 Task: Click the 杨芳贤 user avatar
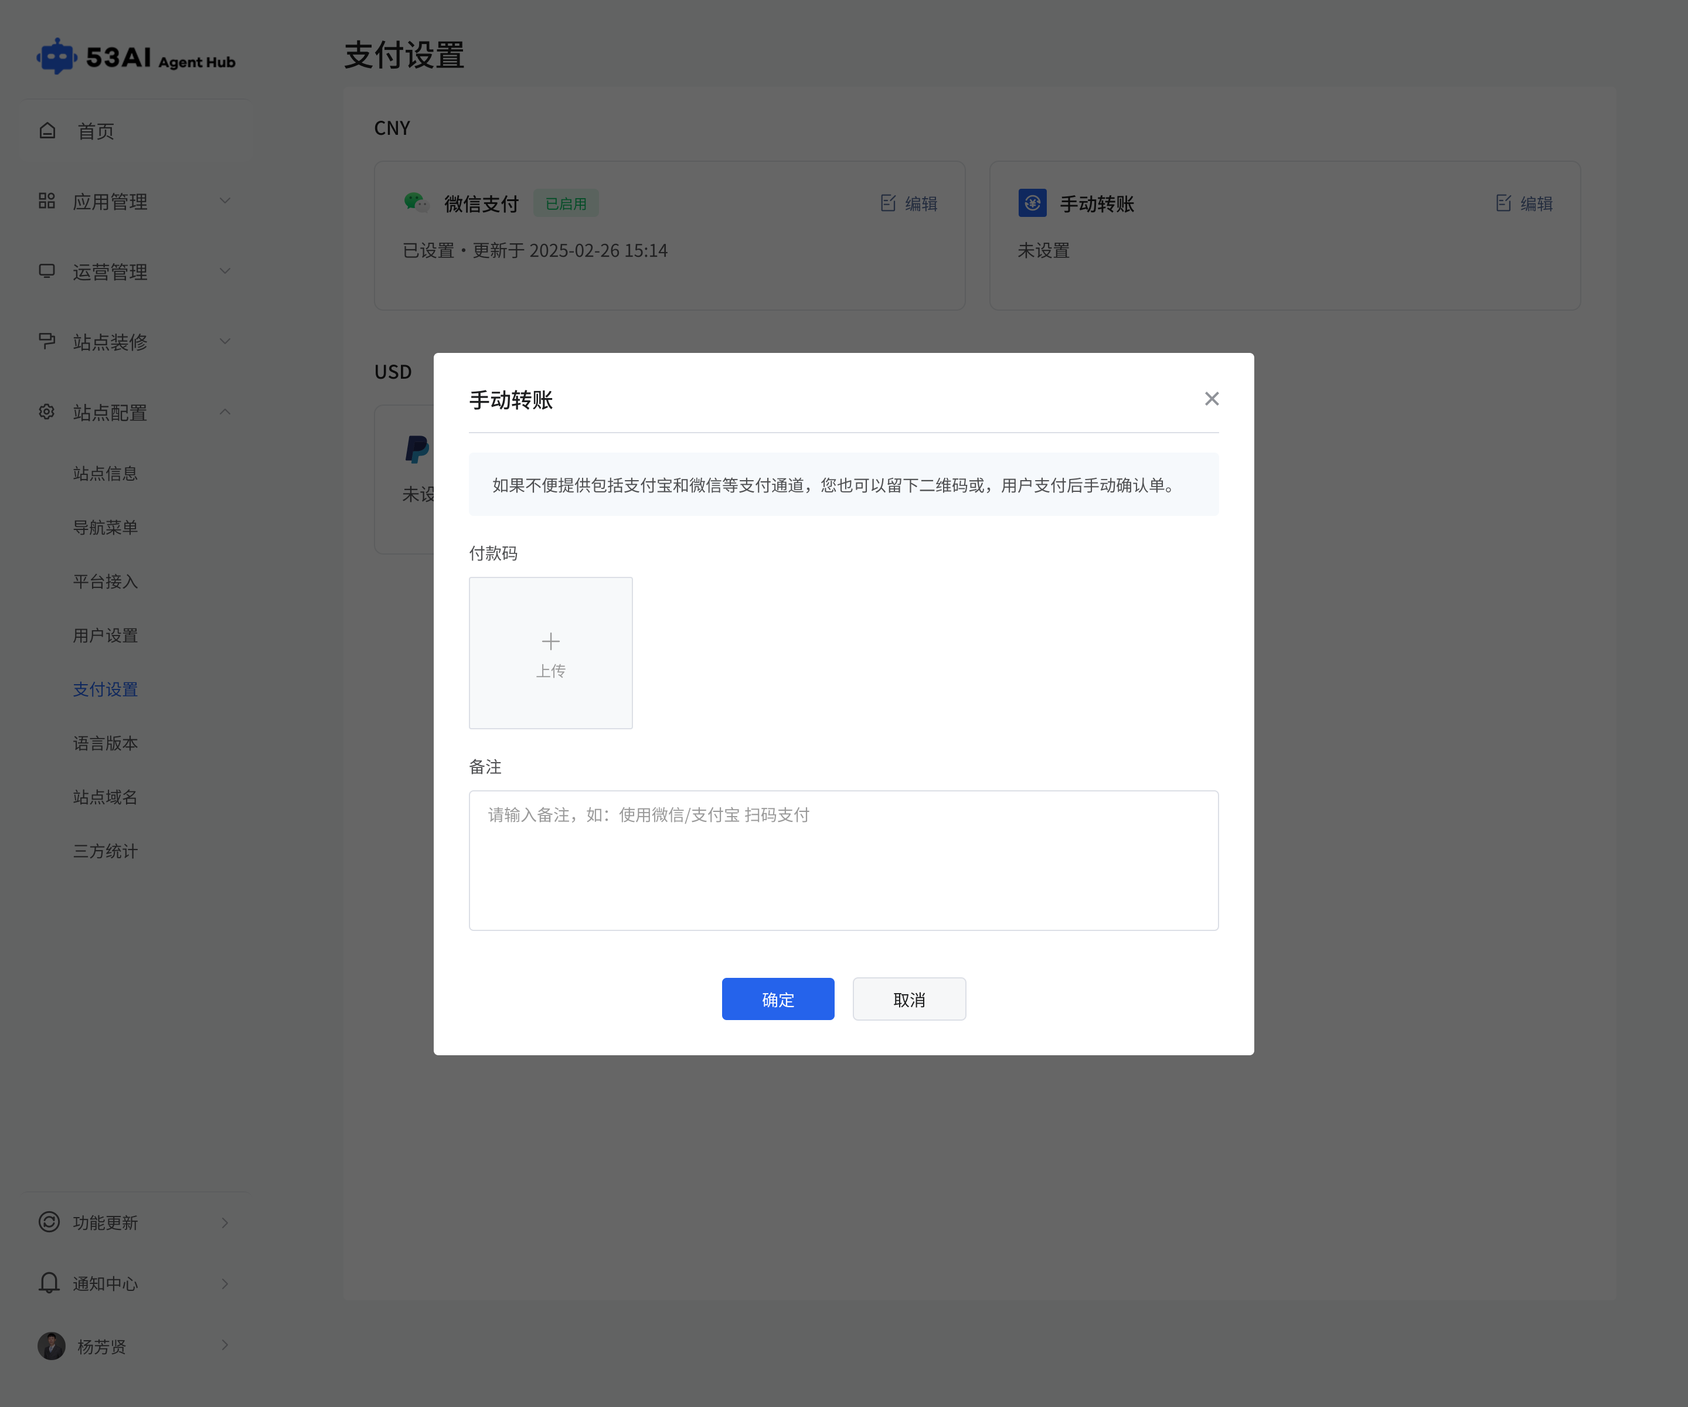click(52, 1346)
